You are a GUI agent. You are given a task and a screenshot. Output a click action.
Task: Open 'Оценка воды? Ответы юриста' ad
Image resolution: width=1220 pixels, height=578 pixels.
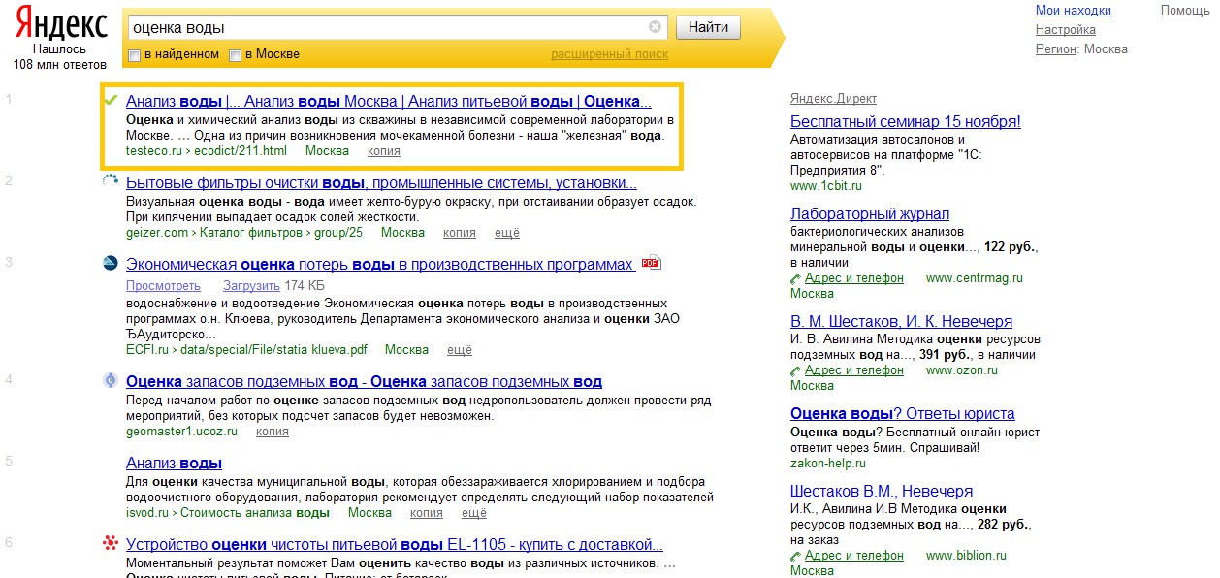(903, 413)
